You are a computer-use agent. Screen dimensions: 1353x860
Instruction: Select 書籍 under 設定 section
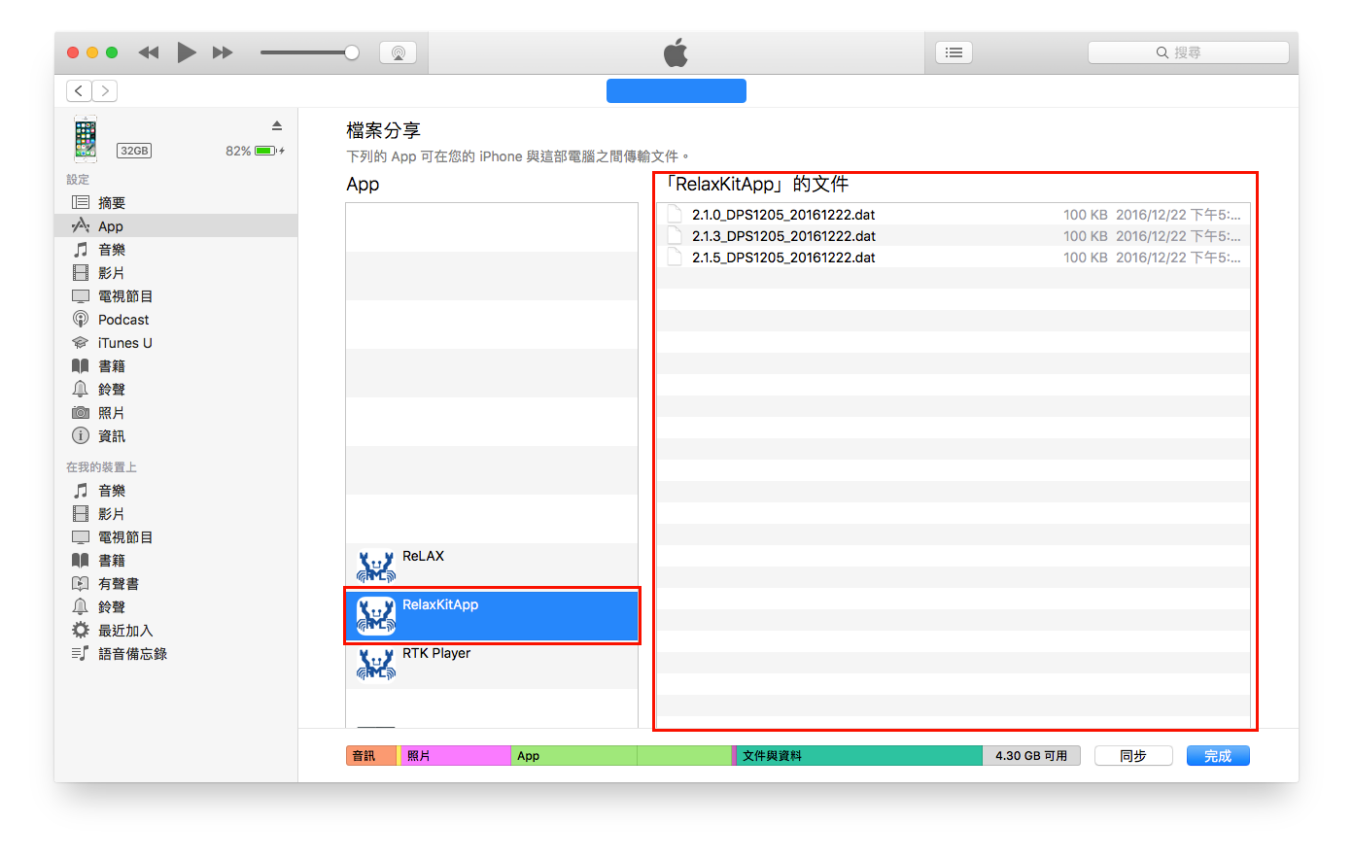click(176, 365)
